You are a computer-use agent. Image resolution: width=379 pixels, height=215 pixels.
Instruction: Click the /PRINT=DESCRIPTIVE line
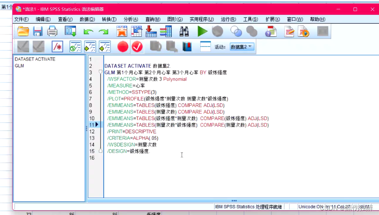[132, 131]
